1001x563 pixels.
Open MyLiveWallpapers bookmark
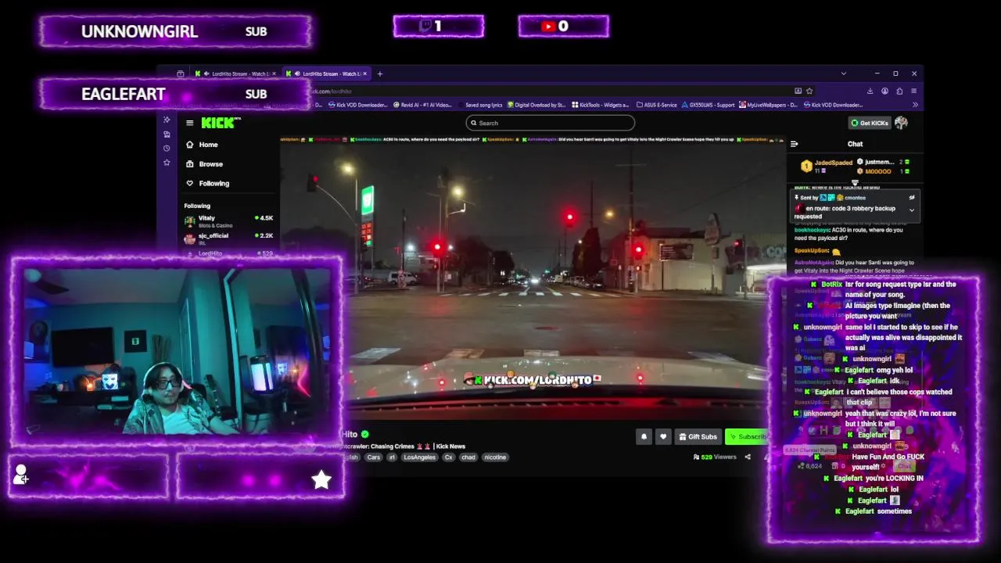tap(768, 105)
